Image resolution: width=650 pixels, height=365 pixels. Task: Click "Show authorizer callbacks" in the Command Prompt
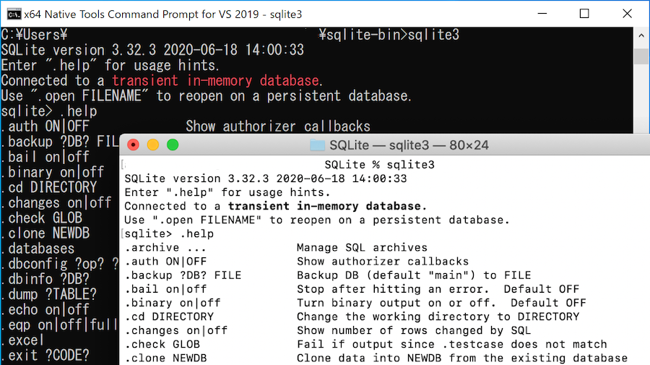click(x=277, y=126)
